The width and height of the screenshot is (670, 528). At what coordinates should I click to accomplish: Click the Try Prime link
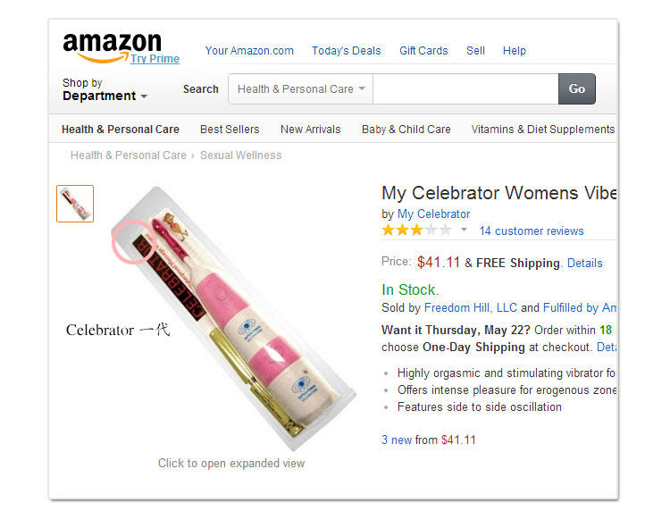coord(155,59)
